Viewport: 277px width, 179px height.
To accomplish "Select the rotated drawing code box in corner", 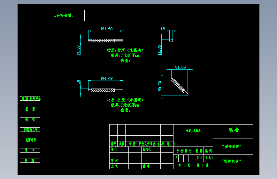I will click(62, 16).
